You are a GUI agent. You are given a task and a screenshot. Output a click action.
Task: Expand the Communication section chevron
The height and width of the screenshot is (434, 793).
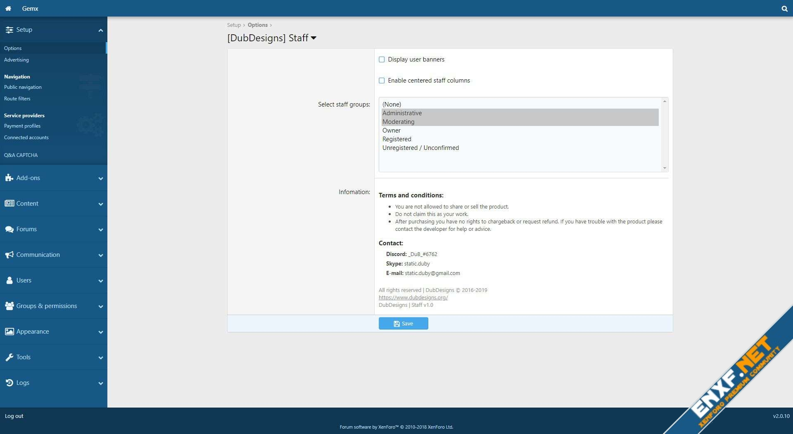tap(100, 255)
